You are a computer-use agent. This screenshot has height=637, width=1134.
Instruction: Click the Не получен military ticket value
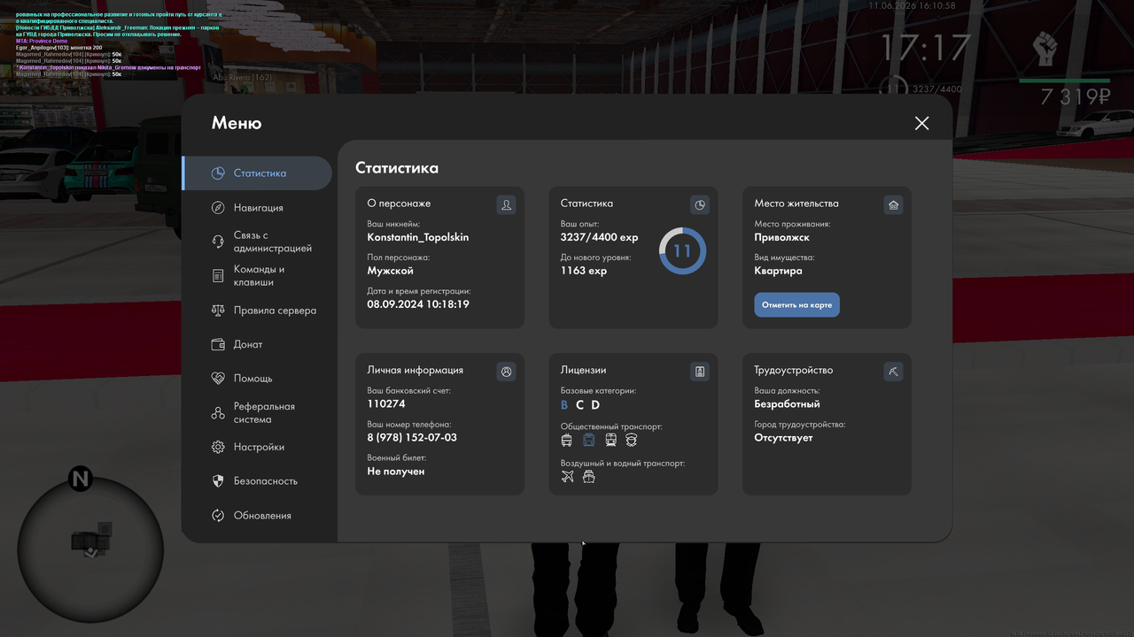(396, 472)
